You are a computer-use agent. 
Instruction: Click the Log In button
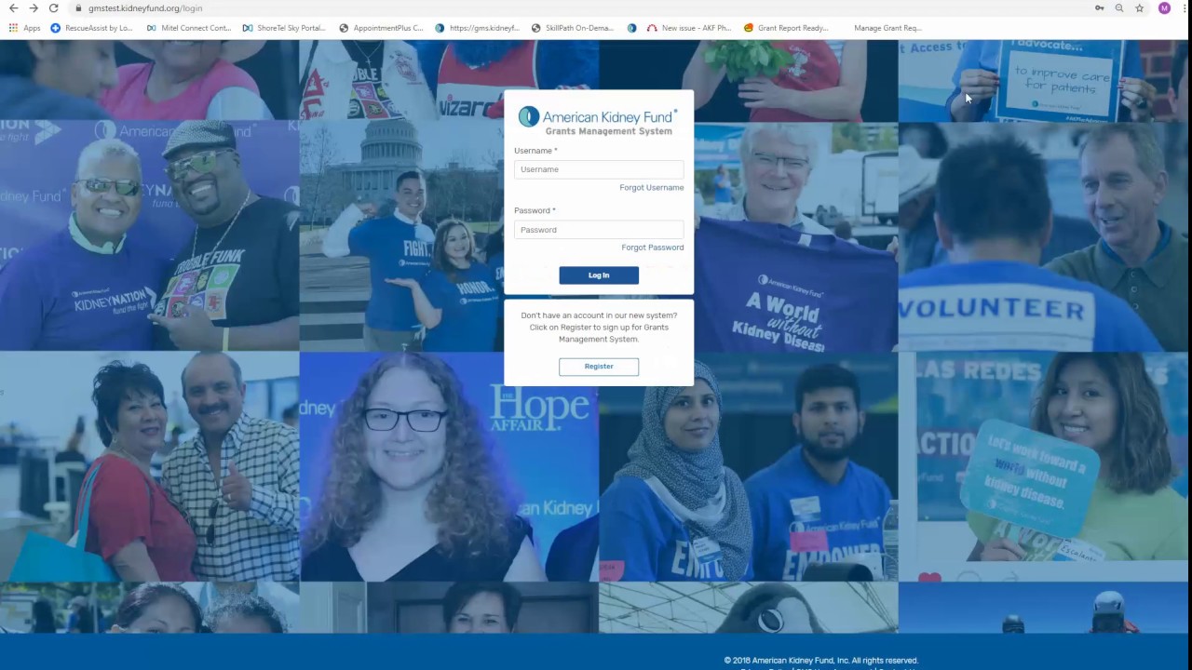pyautogui.click(x=599, y=275)
